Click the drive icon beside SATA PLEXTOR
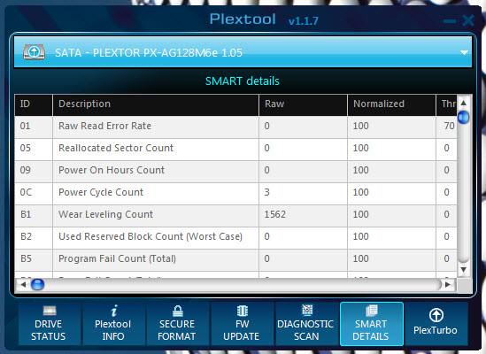486x354 pixels. [x=35, y=52]
